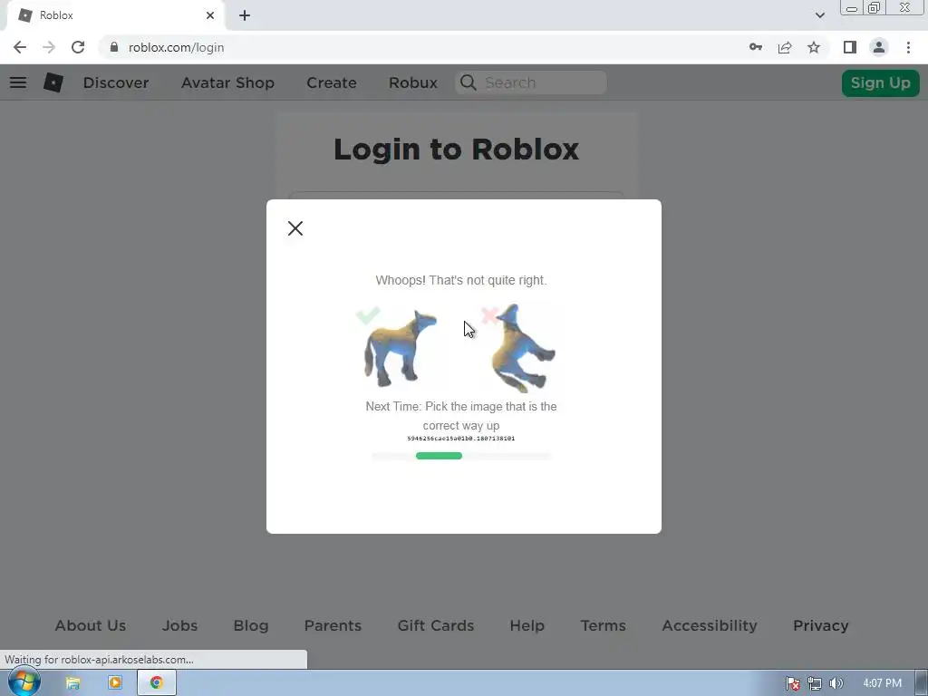928x696 pixels.
Task: Open the hamburger navigation menu
Action: [18, 82]
